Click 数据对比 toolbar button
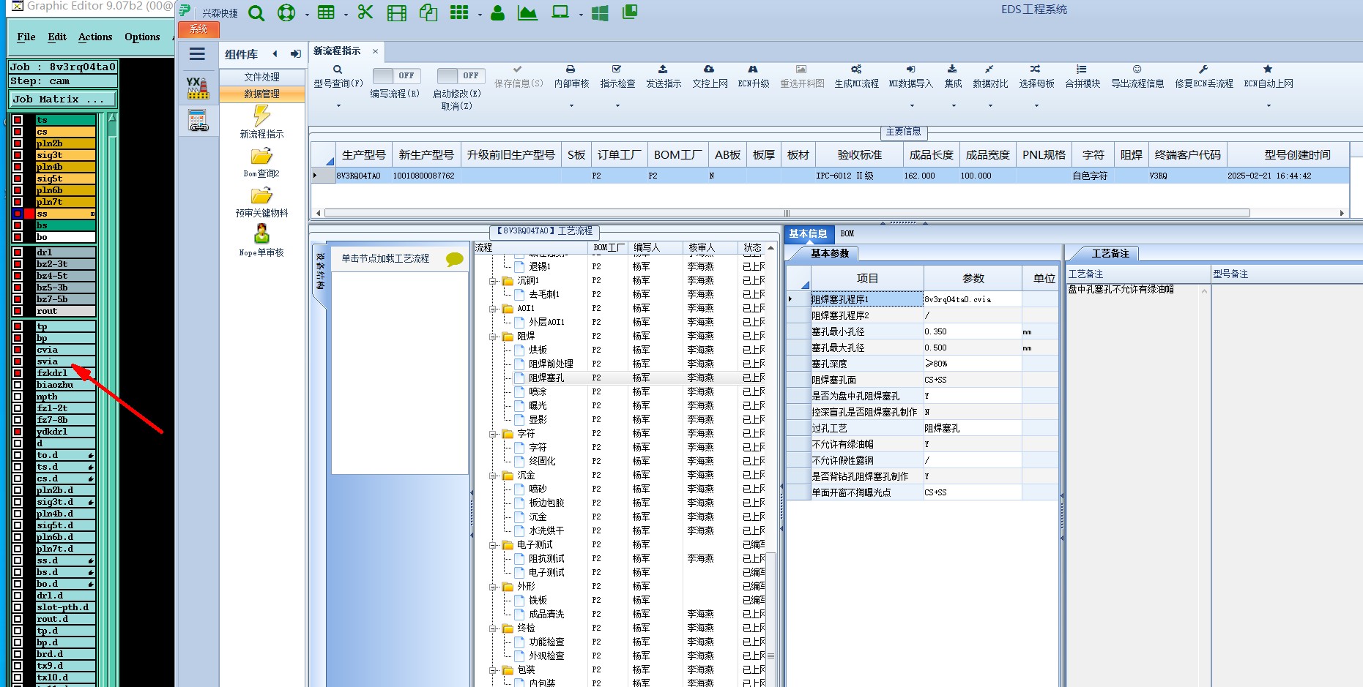 coord(990,77)
